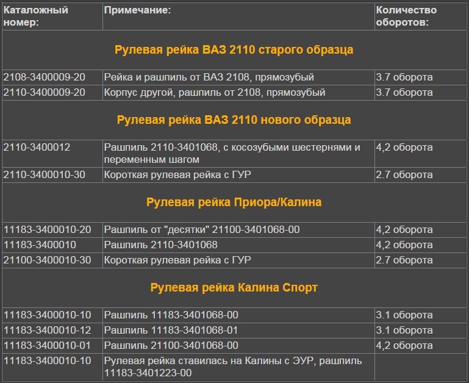This screenshot has width=469, height=383.
Task: Click catalog number 21100-3400010-30
Action: [x=47, y=260]
